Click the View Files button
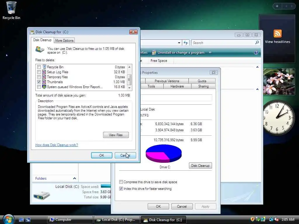 click(116, 135)
